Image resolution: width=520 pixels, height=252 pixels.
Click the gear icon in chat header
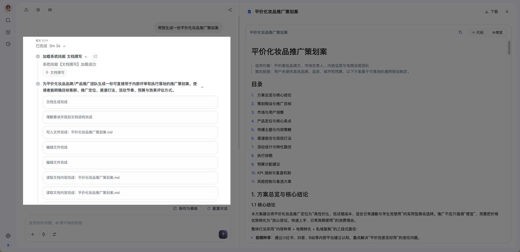click(x=38, y=10)
